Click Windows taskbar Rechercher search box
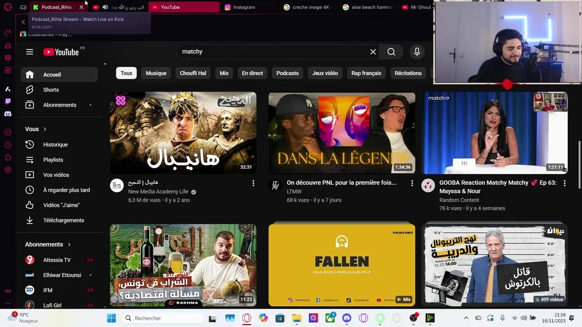This screenshot has height=327, width=582. (x=164, y=318)
